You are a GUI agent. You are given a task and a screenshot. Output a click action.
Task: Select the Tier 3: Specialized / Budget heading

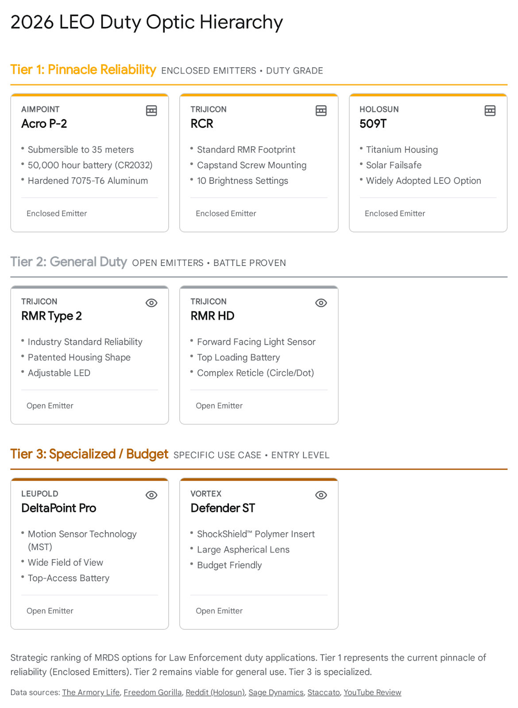tap(89, 454)
